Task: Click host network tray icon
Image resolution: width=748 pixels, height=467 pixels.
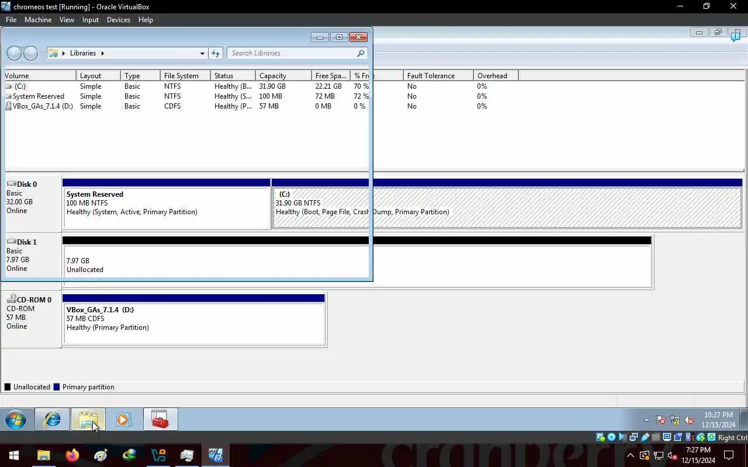Action: pyautogui.click(x=658, y=455)
